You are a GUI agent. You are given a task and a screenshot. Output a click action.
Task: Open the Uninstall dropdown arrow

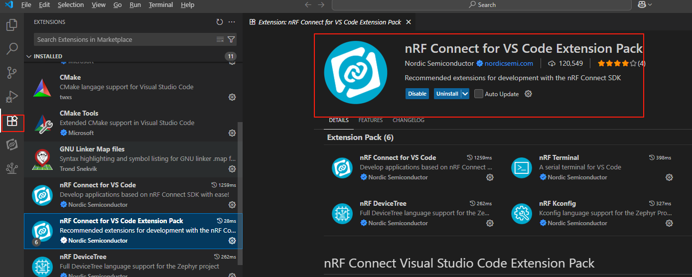click(465, 94)
